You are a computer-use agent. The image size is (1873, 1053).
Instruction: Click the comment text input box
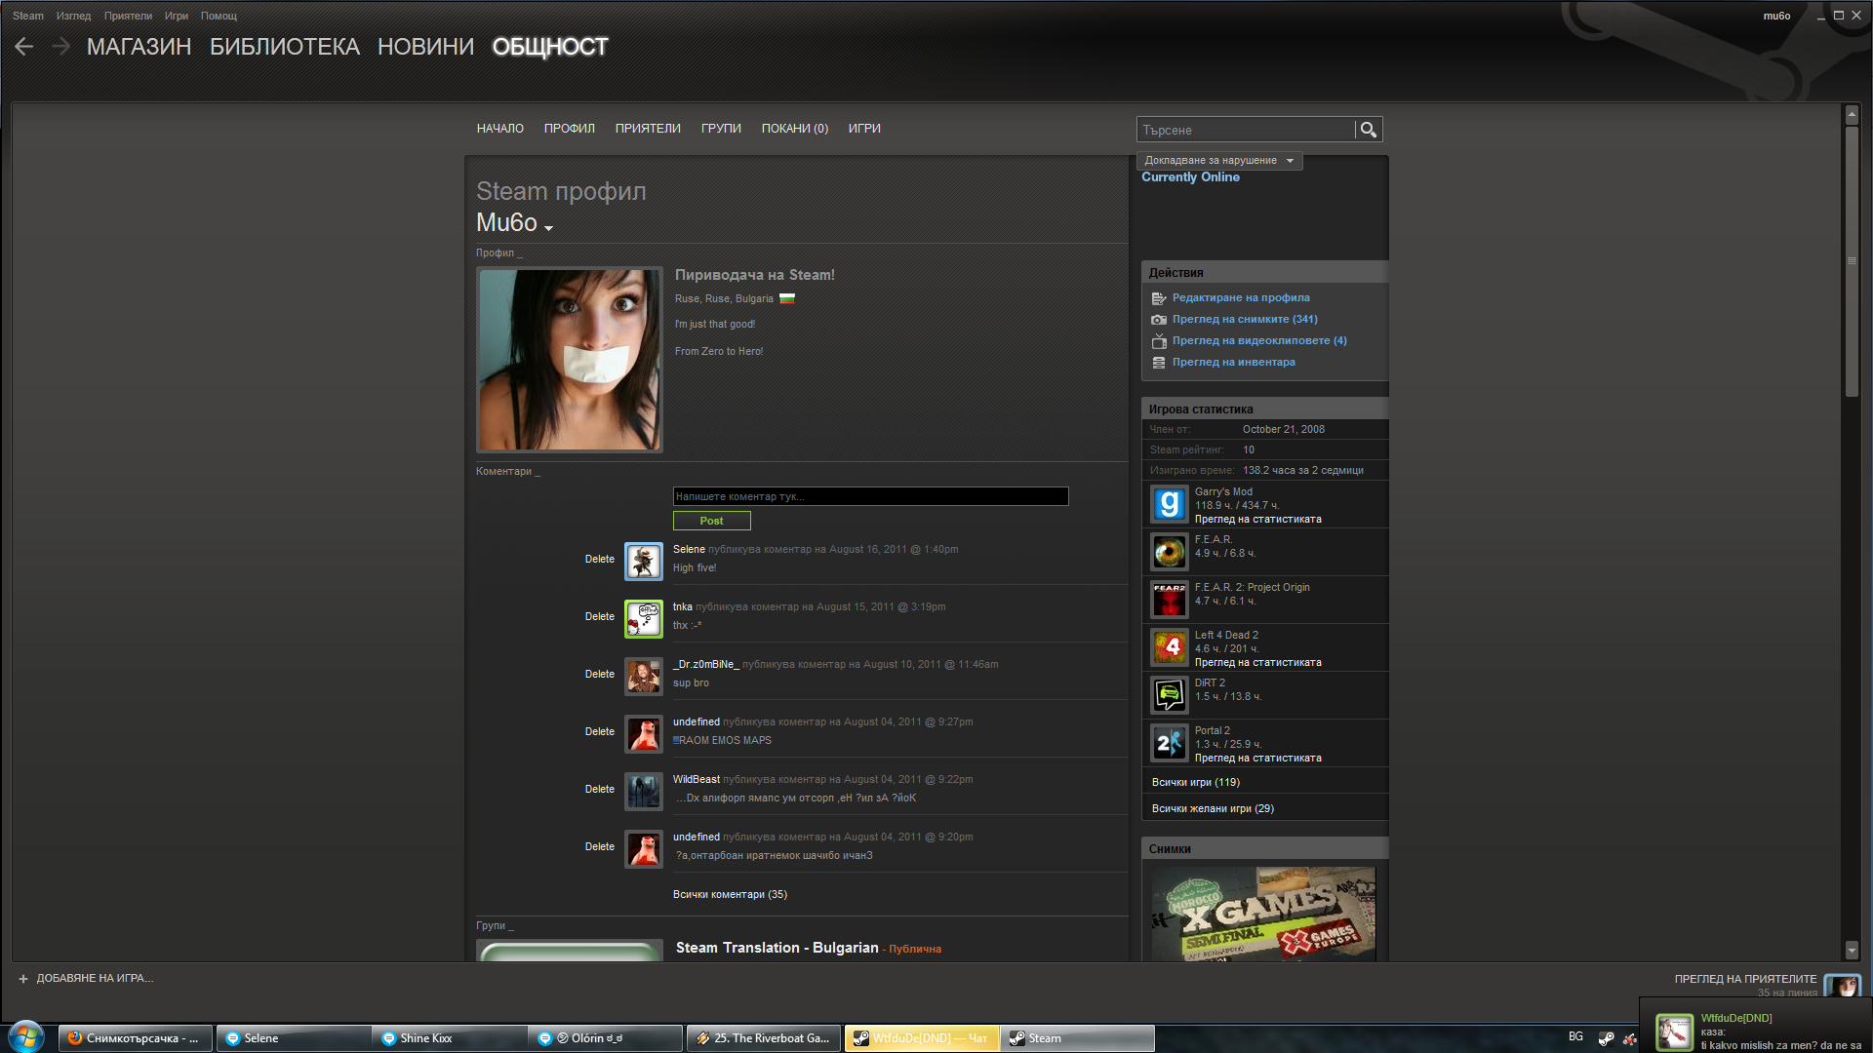871,497
